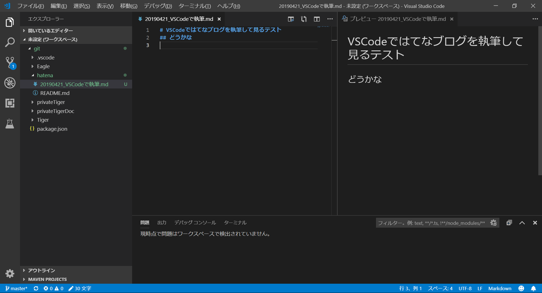This screenshot has width=542, height=293.
Task: Open the Source Control view showing 1 change
Action: [x=9, y=62]
